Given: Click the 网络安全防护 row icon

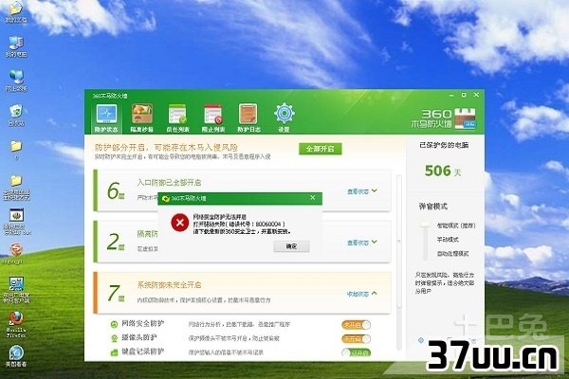Looking at the screenshot, I should (114, 324).
